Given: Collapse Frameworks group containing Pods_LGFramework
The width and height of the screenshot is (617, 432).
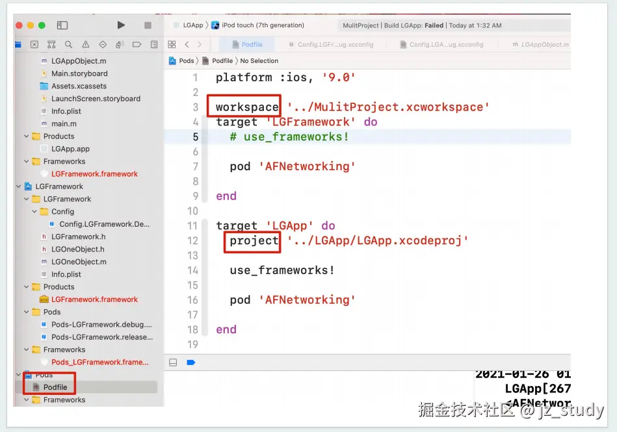Looking at the screenshot, I should click(27, 350).
